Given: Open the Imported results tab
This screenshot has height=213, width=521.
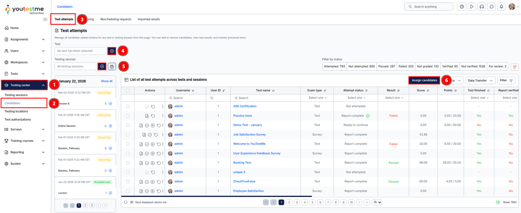Looking at the screenshot, I should coord(148,19).
